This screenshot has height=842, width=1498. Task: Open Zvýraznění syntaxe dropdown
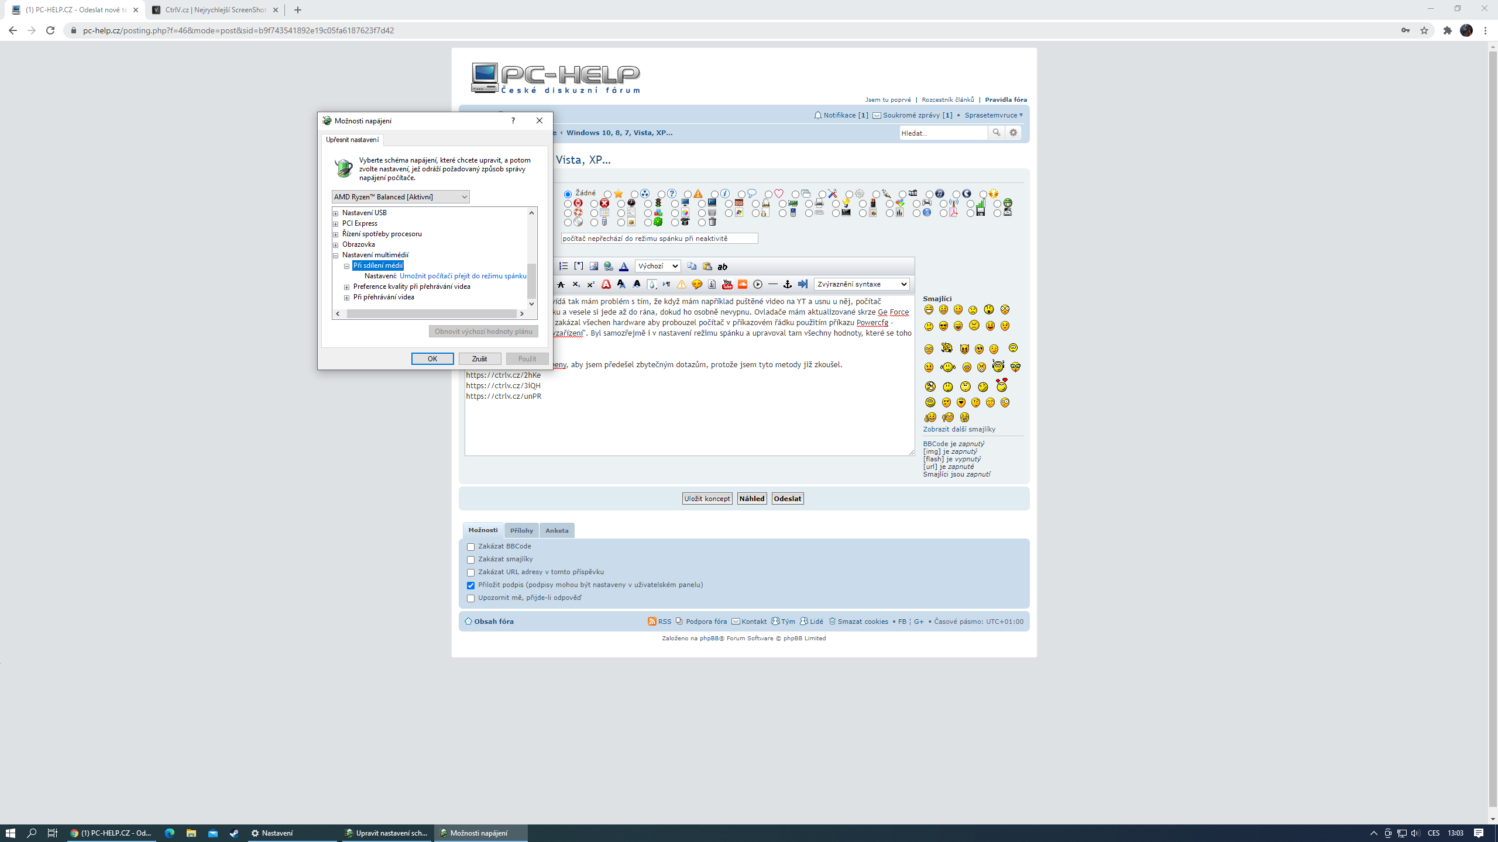(861, 284)
